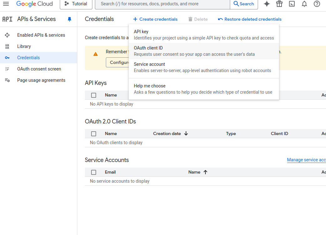Open Enabled APIs & services page
The width and height of the screenshot is (326, 235).
[39, 35]
